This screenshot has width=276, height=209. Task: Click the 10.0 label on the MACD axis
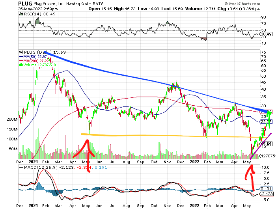click(x=265, y=168)
